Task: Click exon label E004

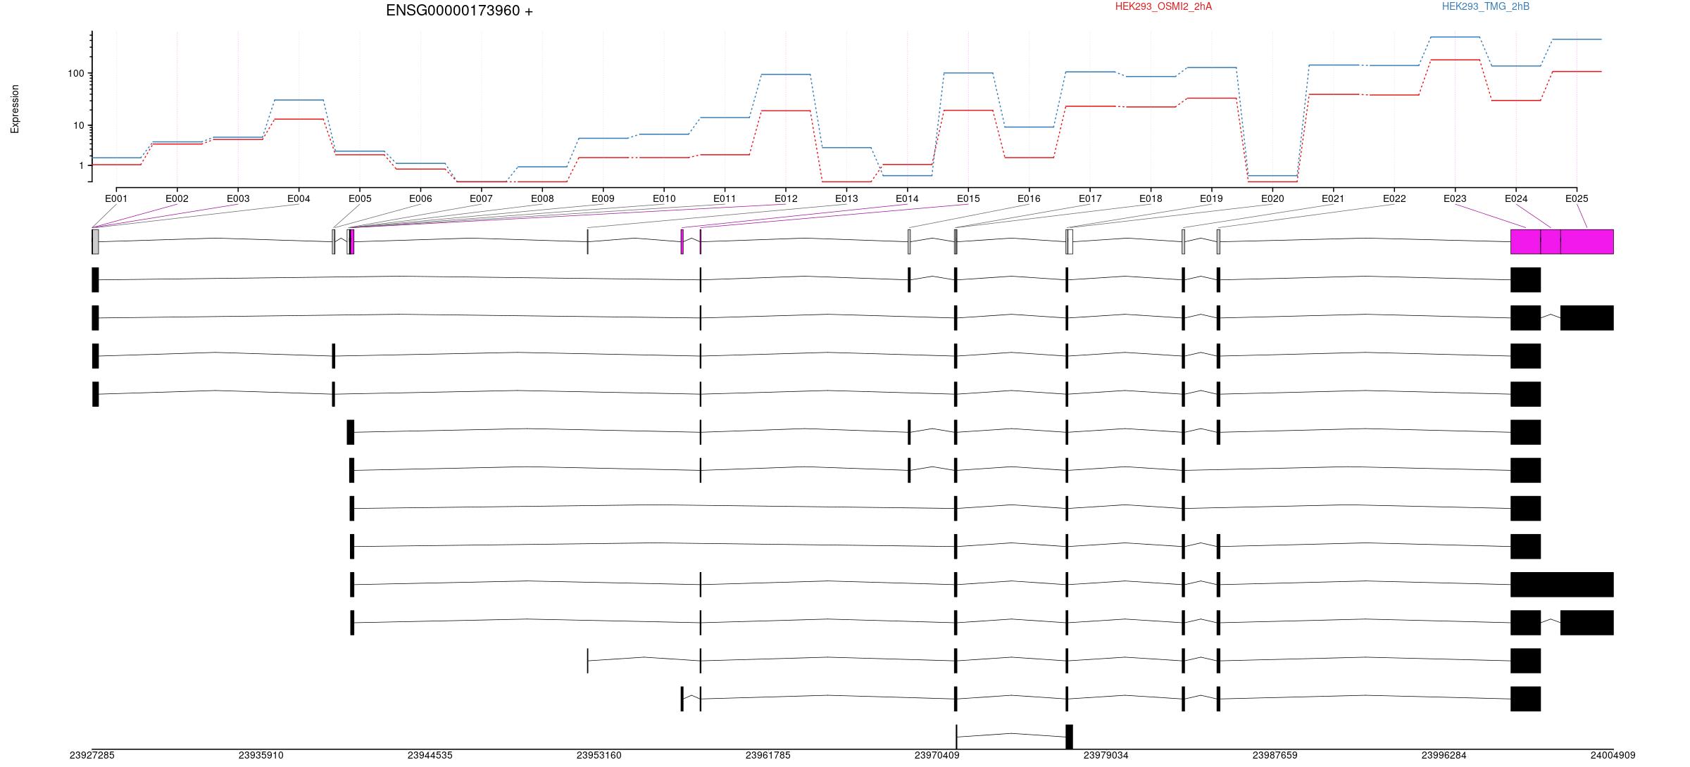Action: (299, 198)
